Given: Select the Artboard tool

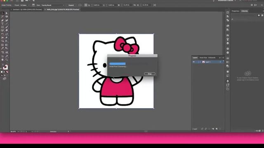Looking at the screenshot, I should [x=2, y=56].
